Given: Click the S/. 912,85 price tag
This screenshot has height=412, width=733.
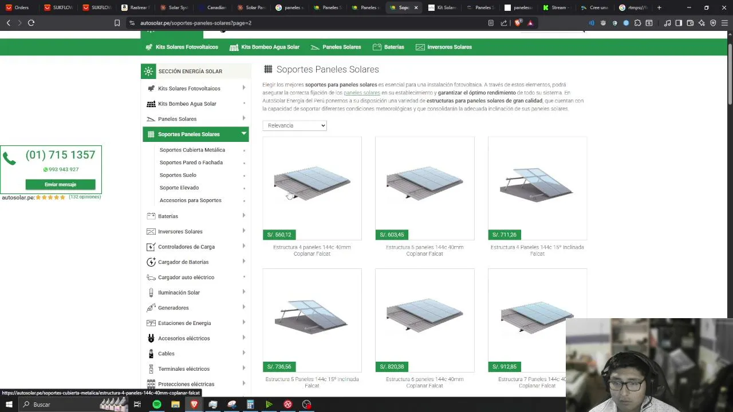Looking at the screenshot, I should (505, 367).
